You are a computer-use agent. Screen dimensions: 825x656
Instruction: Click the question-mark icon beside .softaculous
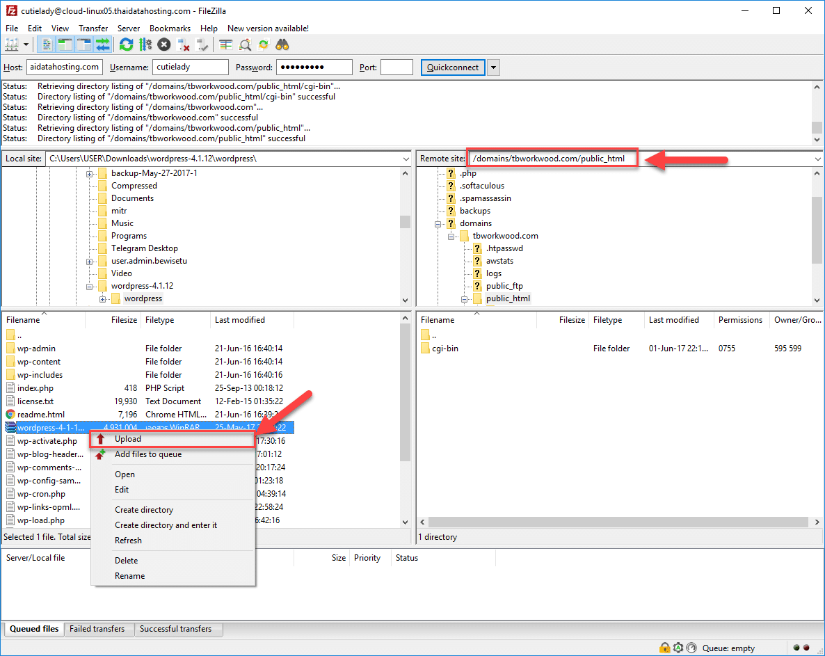point(451,186)
